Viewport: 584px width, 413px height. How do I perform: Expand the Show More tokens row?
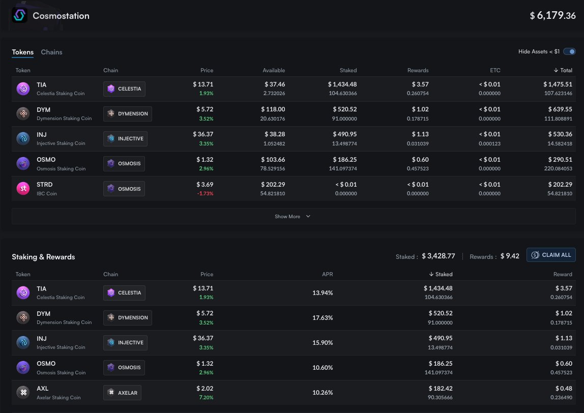click(x=294, y=216)
